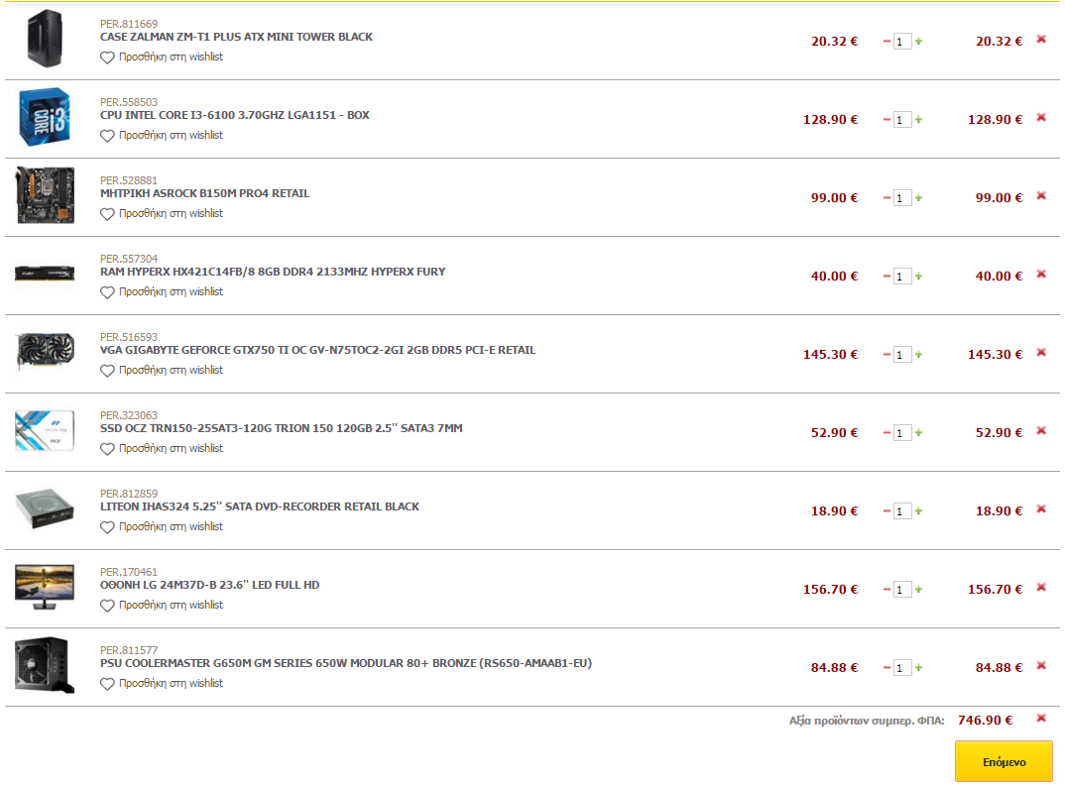The width and height of the screenshot is (1065, 785).
Task: Open Zalman ZM-T1 Plus case thumbnail
Action: click(45, 39)
